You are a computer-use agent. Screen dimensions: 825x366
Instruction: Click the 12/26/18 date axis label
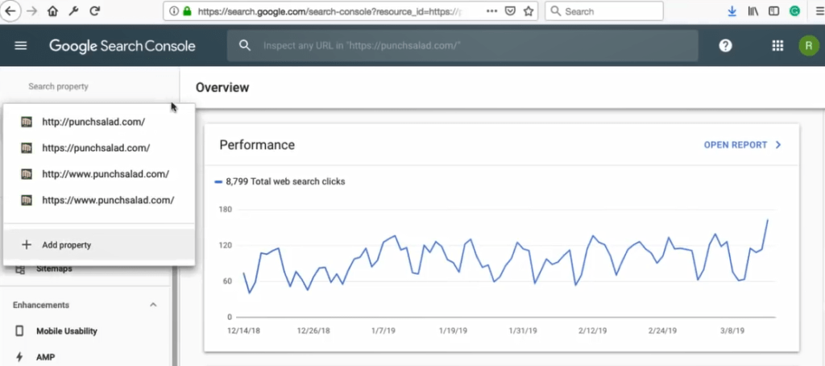[x=313, y=331]
